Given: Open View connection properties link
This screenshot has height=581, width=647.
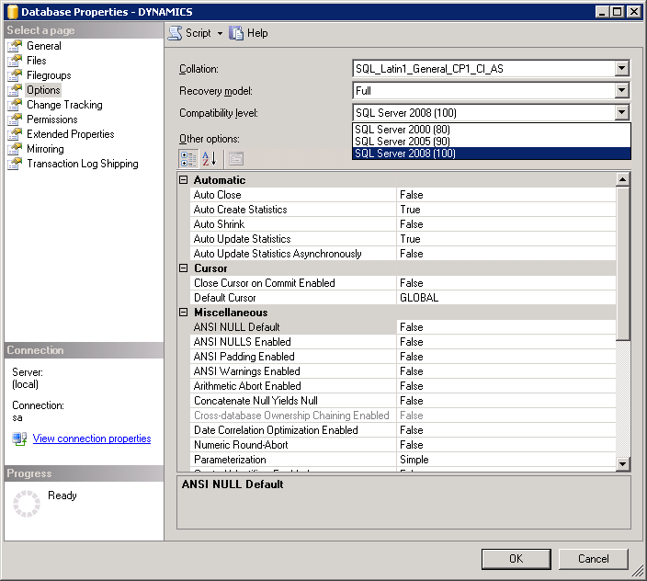Looking at the screenshot, I should pyautogui.click(x=92, y=439).
